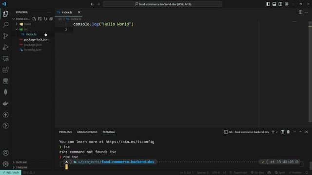Open the Remote Explorer view
312x175 pixels.
point(5,58)
